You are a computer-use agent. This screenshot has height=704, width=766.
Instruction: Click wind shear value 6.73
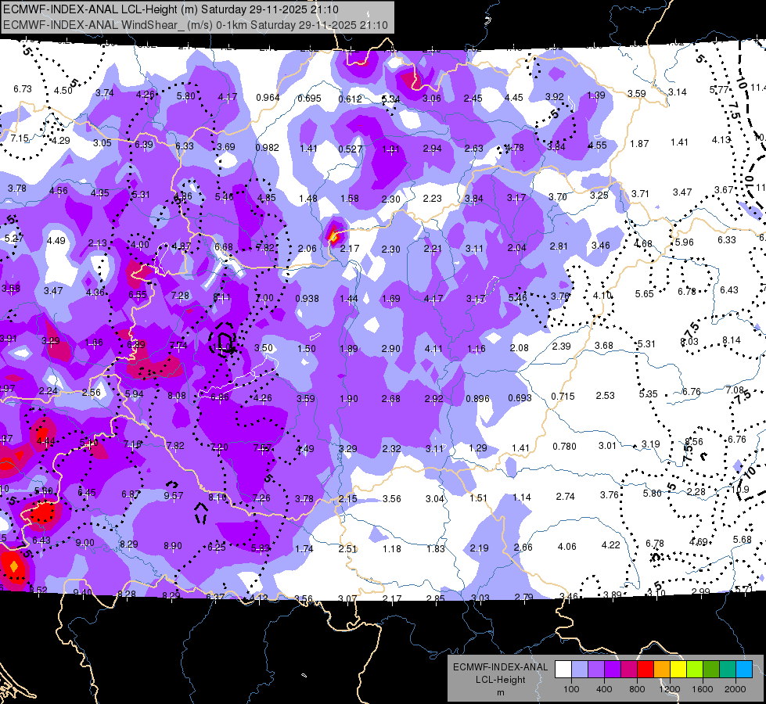[23, 89]
